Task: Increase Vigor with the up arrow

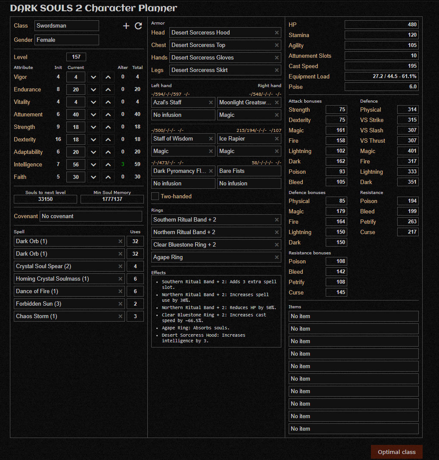Action: pos(108,77)
